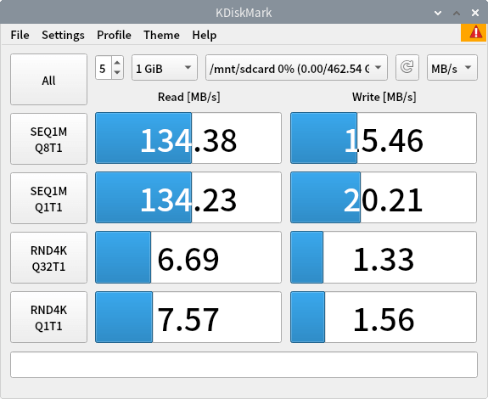
Task: Open the Theme menu
Action: coord(161,35)
